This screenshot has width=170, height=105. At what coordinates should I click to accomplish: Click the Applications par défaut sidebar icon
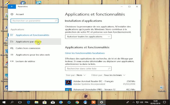[12, 42]
